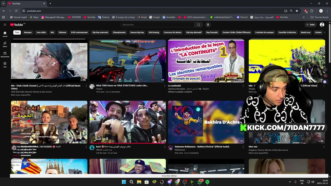Open Microsoft Store from the taskbar
The image size is (331, 186).
[x=147, y=182]
